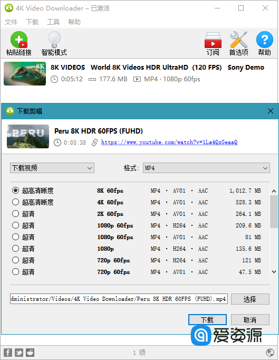Click the link chain icon before YouTube URL

click(94, 143)
